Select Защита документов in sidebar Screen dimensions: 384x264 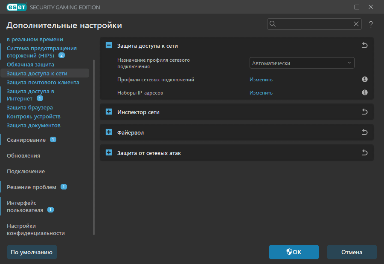[x=34, y=125]
